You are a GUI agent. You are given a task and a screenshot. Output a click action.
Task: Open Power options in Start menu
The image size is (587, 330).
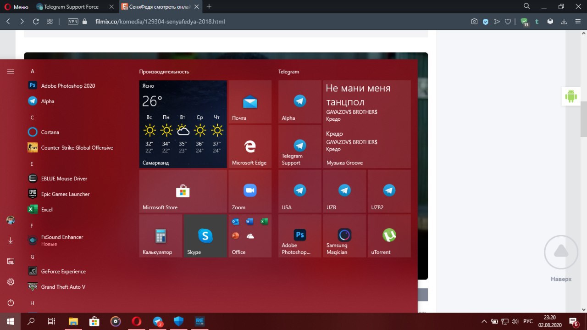pyautogui.click(x=11, y=303)
